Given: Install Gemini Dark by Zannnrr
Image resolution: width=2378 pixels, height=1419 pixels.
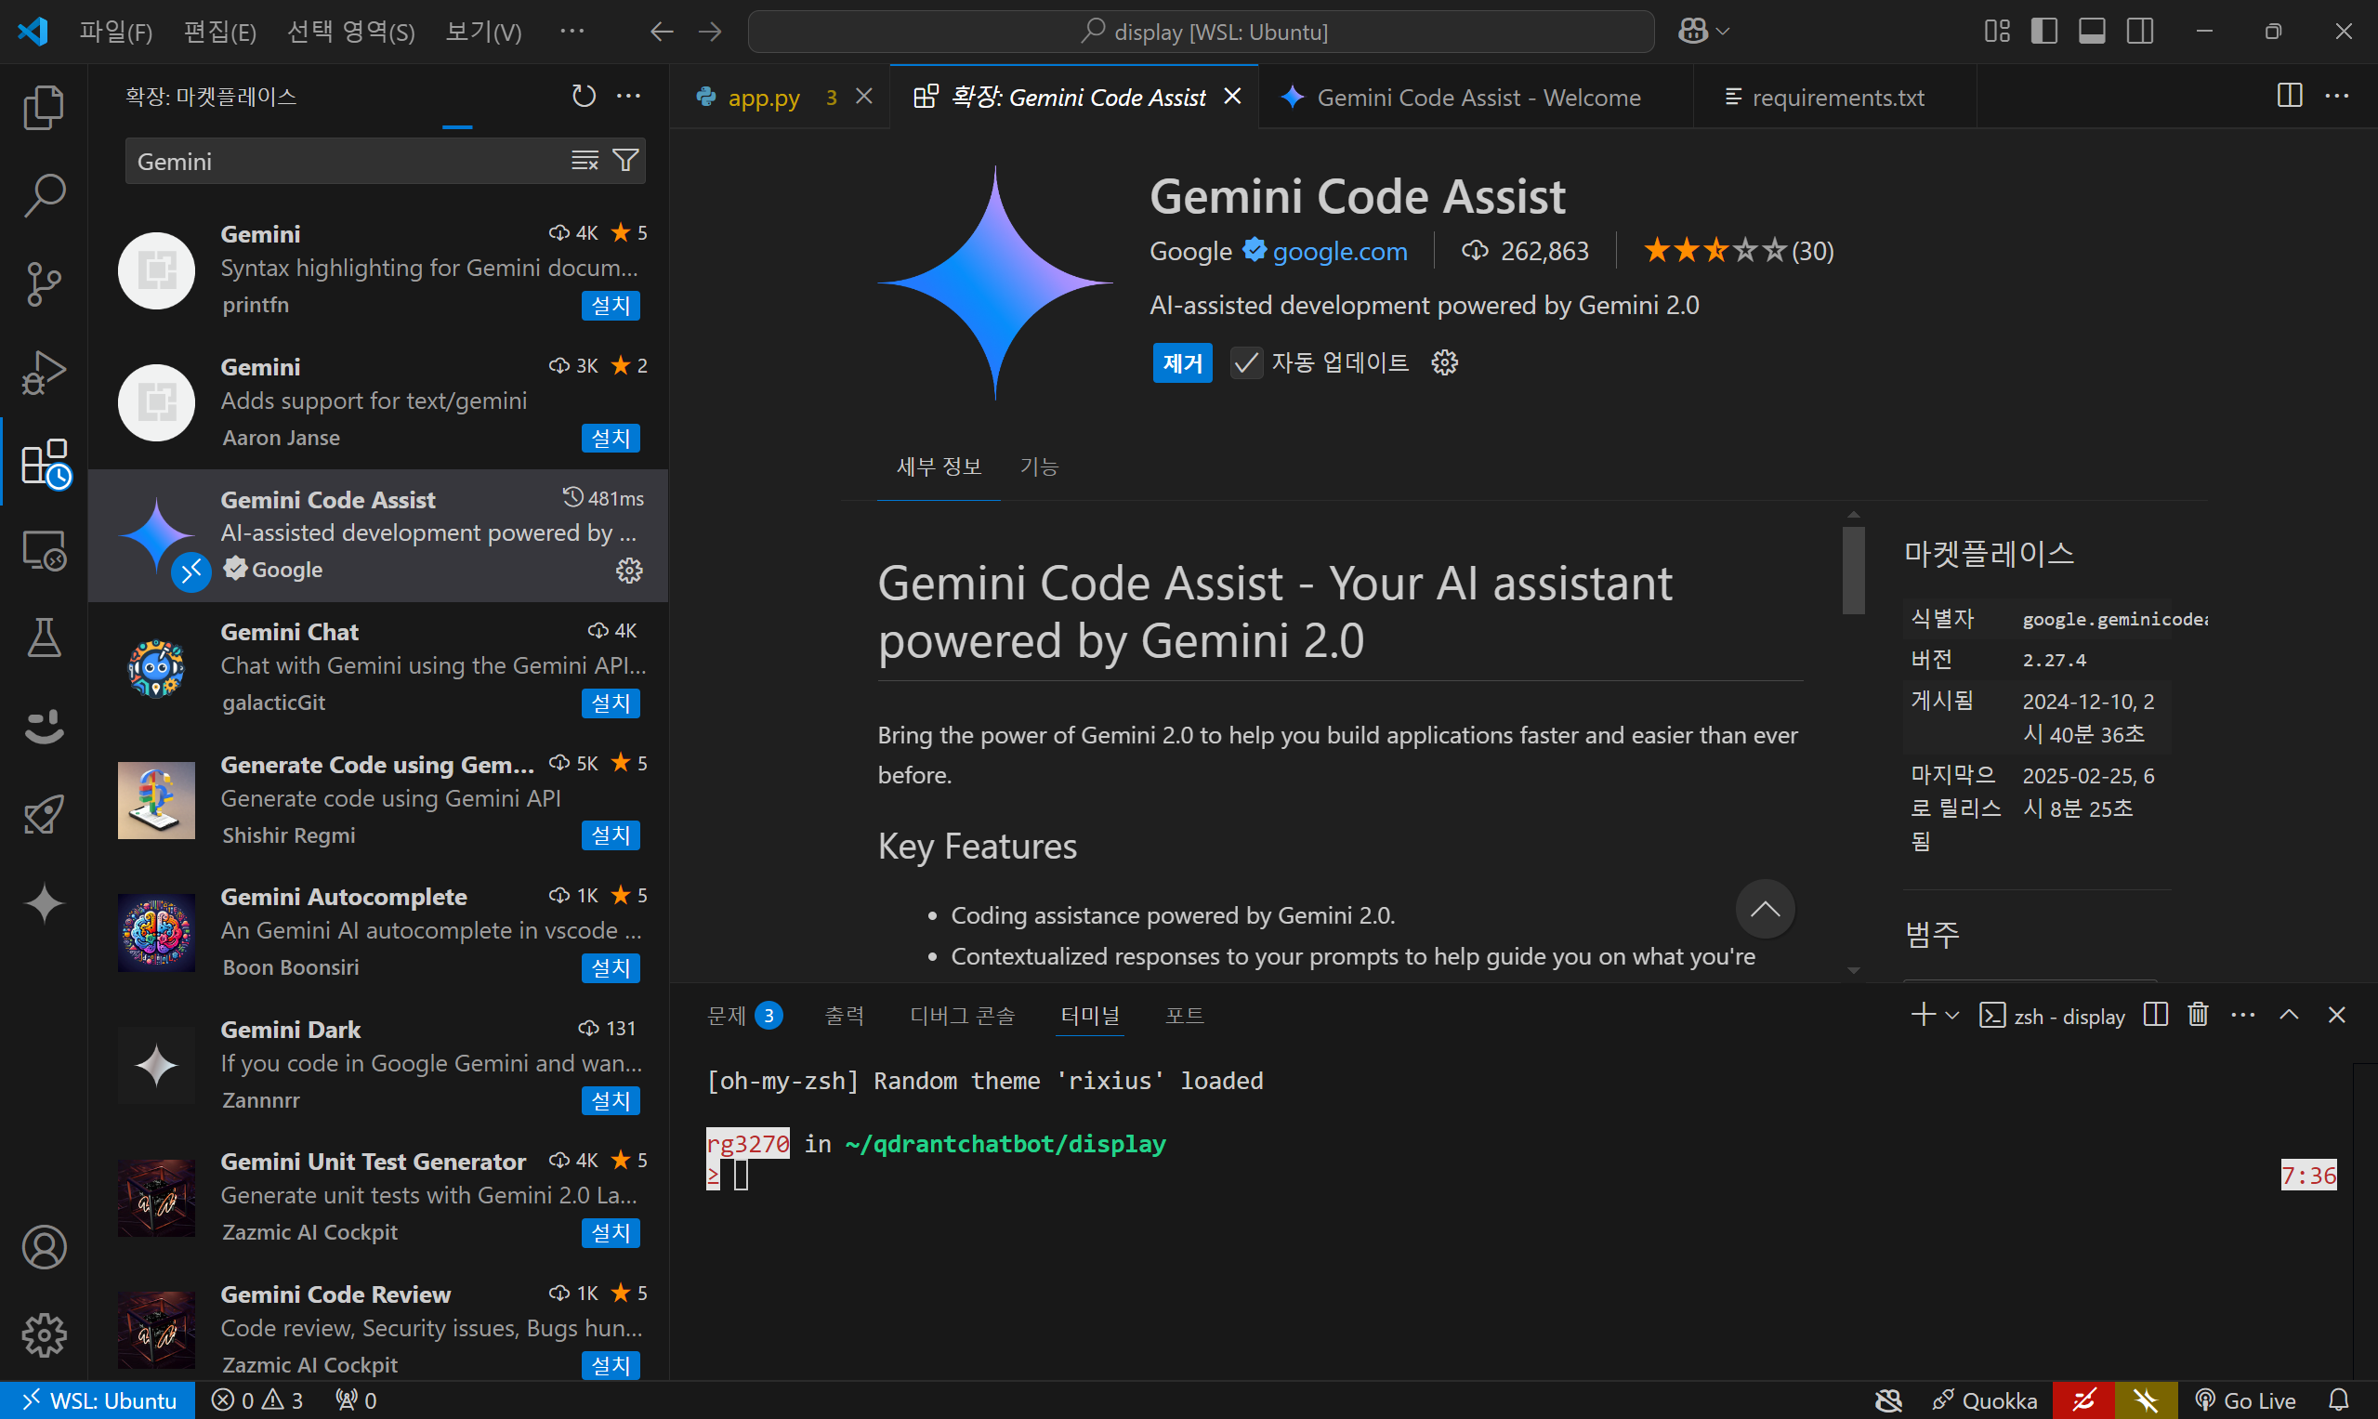Looking at the screenshot, I should [x=610, y=1100].
